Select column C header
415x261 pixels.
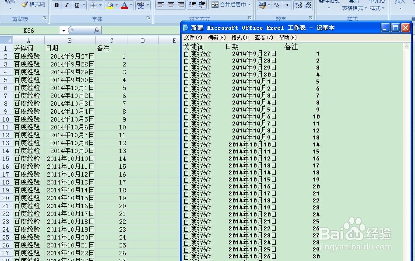[x=111, y=41]
